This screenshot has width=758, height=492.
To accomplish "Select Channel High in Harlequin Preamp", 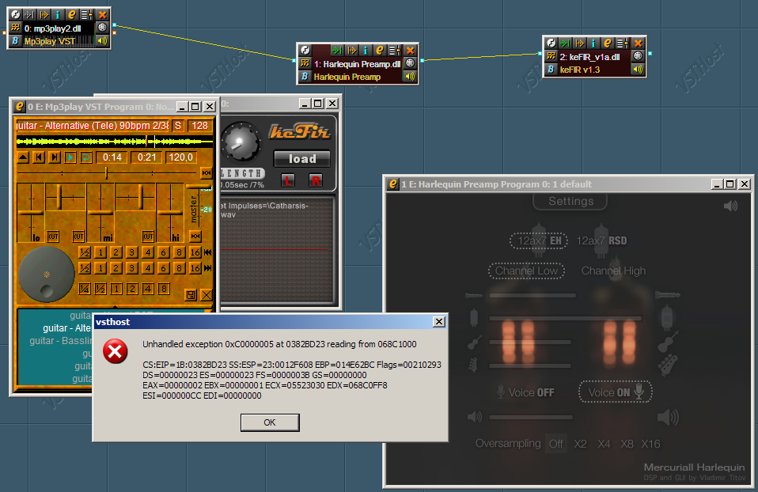I will click(613, 271).
